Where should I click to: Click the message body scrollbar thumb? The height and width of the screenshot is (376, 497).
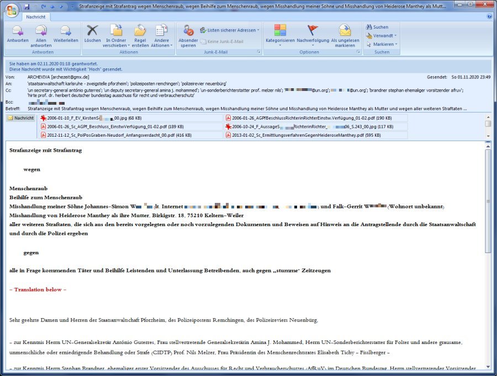coord(488,200)
